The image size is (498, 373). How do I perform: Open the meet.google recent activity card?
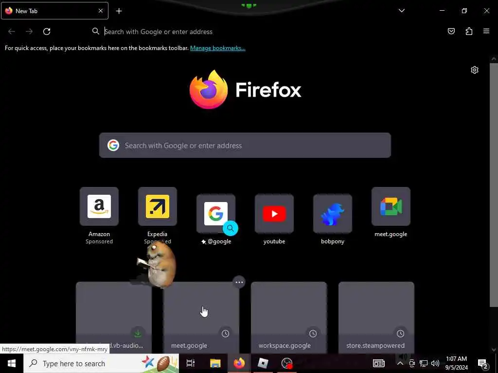(201, 317)
